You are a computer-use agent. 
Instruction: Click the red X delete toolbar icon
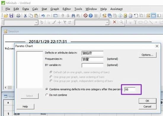(115, 22)
